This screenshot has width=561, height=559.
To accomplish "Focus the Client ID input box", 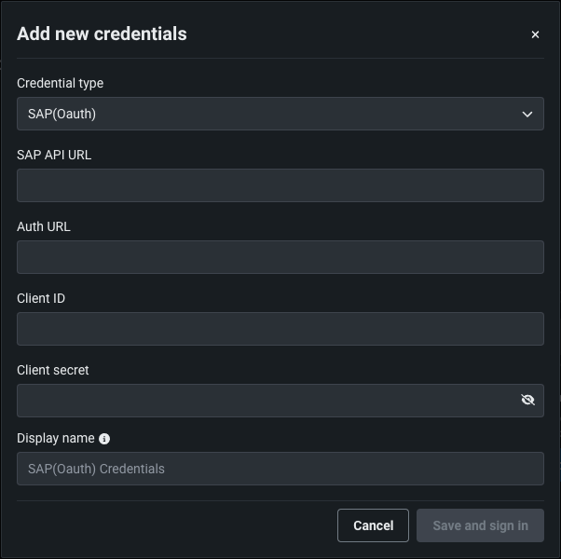I will pos(280,329).
